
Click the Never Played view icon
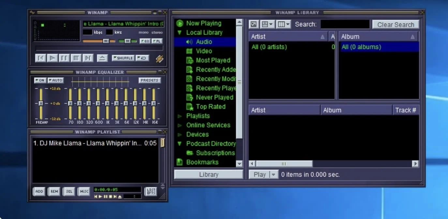(189, 97)
